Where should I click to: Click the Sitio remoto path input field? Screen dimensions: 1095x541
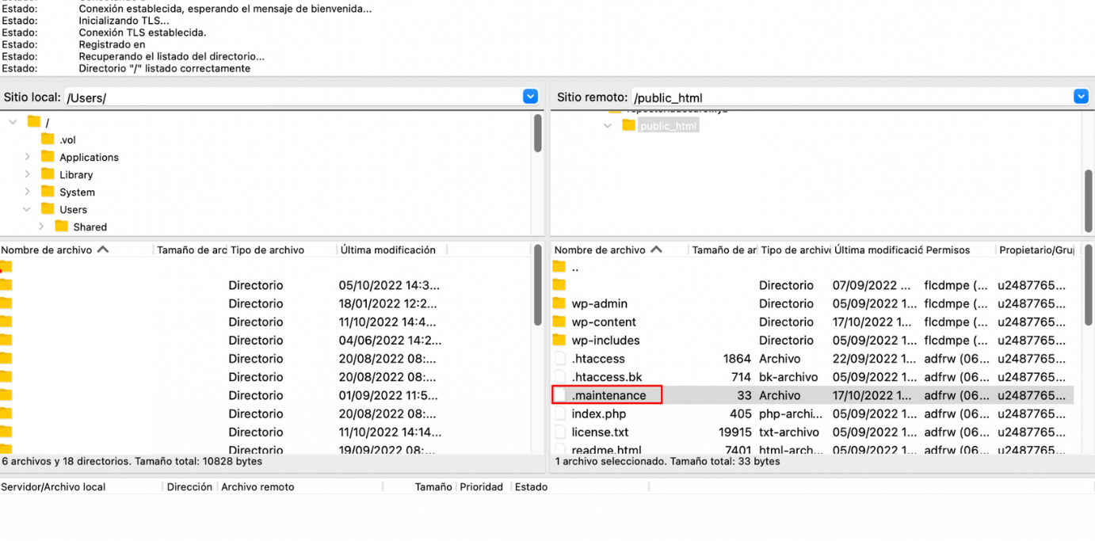(x=848, y=97)
